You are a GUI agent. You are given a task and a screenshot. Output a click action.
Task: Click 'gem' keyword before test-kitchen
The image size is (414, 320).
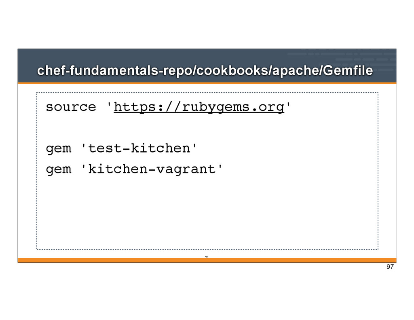(x=59, y=149)
